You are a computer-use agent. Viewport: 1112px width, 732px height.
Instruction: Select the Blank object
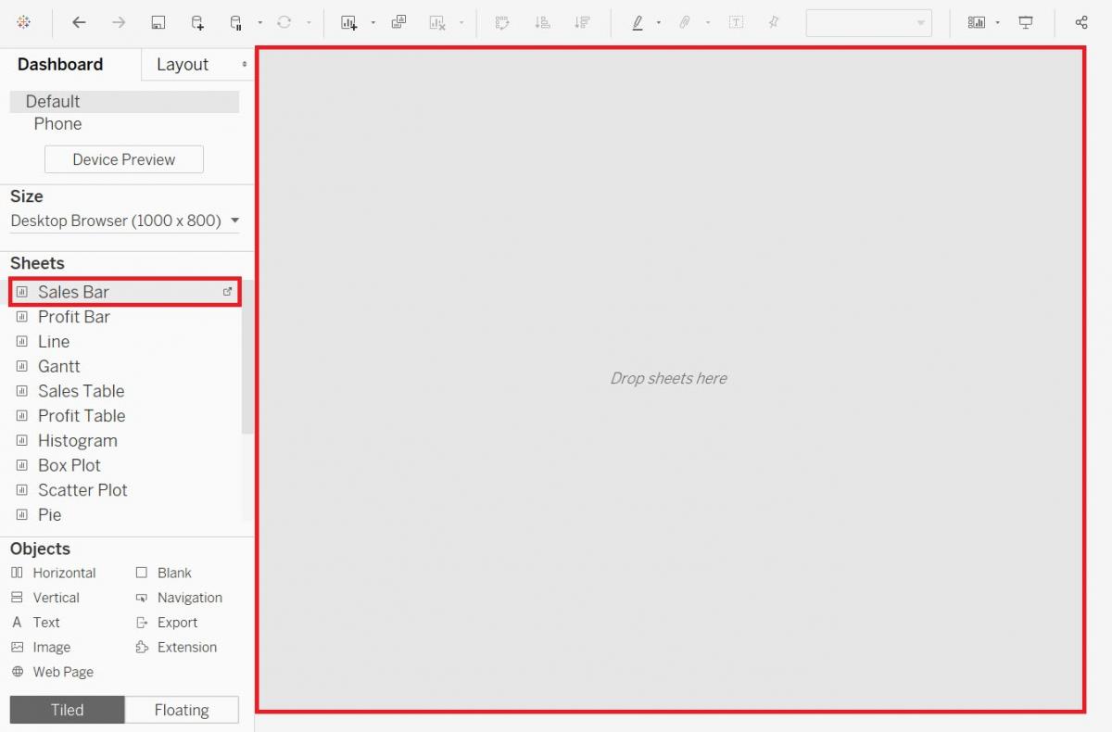pyautogui.click(x=164, y=573)
